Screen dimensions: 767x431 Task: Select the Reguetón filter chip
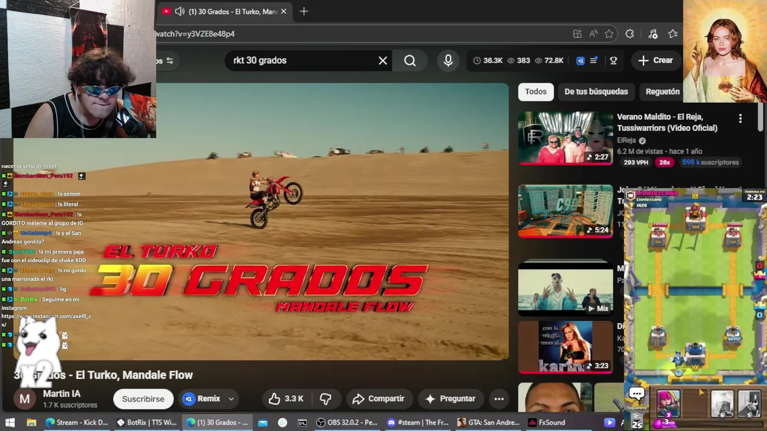662,92
